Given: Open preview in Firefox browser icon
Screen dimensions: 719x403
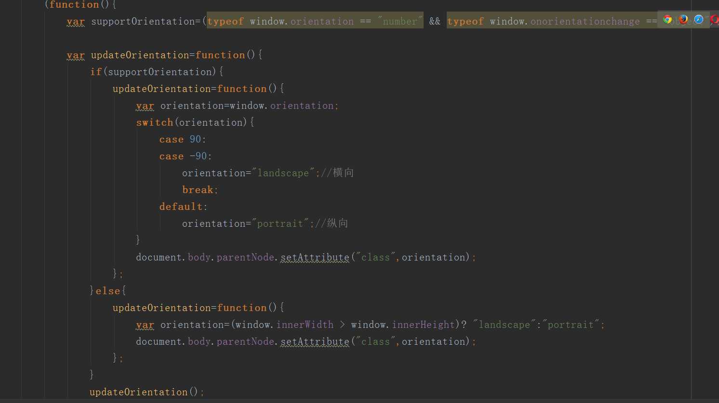Looking at the screenshot, I should pos(683,19).
